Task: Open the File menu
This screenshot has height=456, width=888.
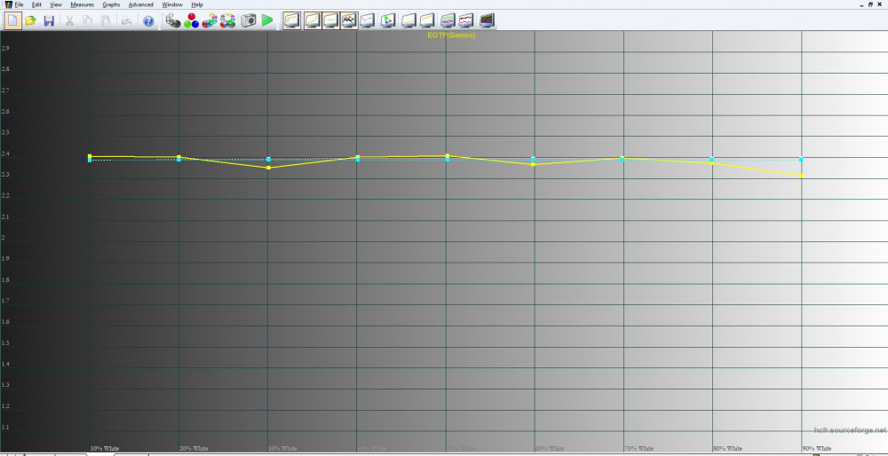Action: (x=19, y=4)
